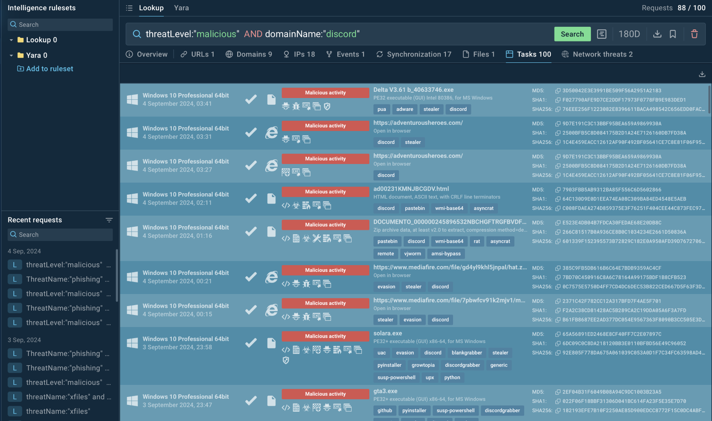Toggle the checkmark on the gta3.exe task

coord(251,401)
